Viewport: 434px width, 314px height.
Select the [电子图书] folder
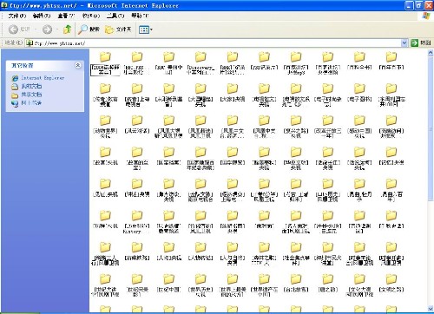[x=359, y=93]
